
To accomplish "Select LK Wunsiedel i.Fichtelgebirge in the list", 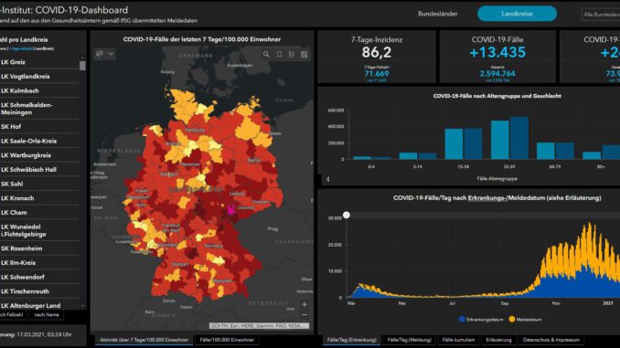I will (x=39, y=230).
